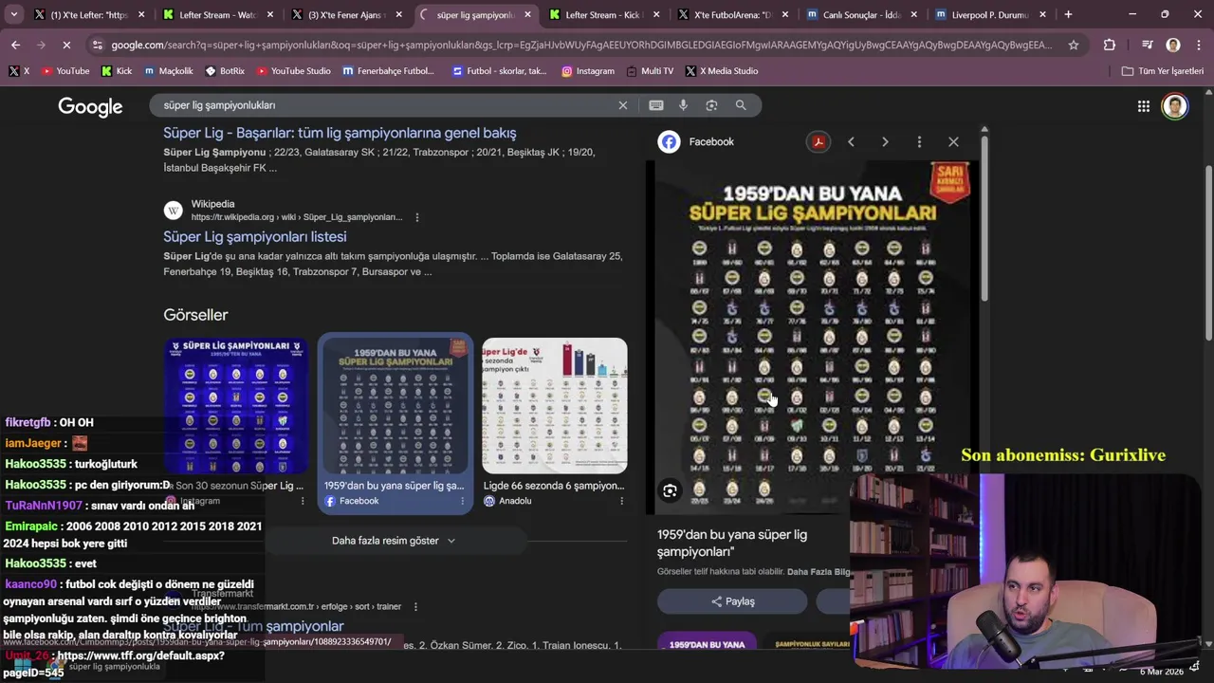
Task: Switch to the "(1) X'te Lefter" tab
Action: click(89, 14)
